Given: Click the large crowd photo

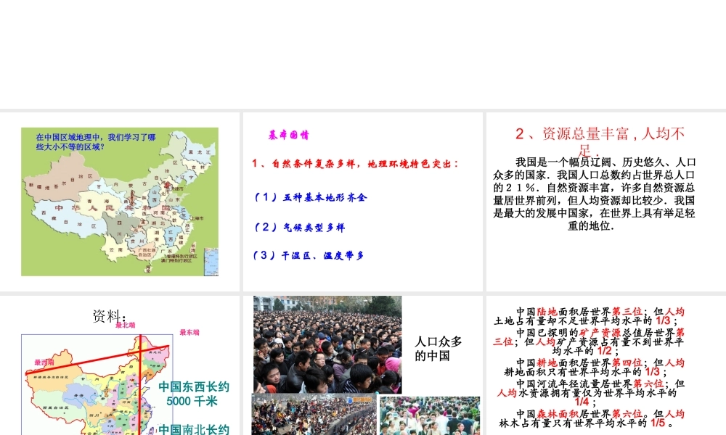Looking at the screenshot, I should [x=327, y=344].
